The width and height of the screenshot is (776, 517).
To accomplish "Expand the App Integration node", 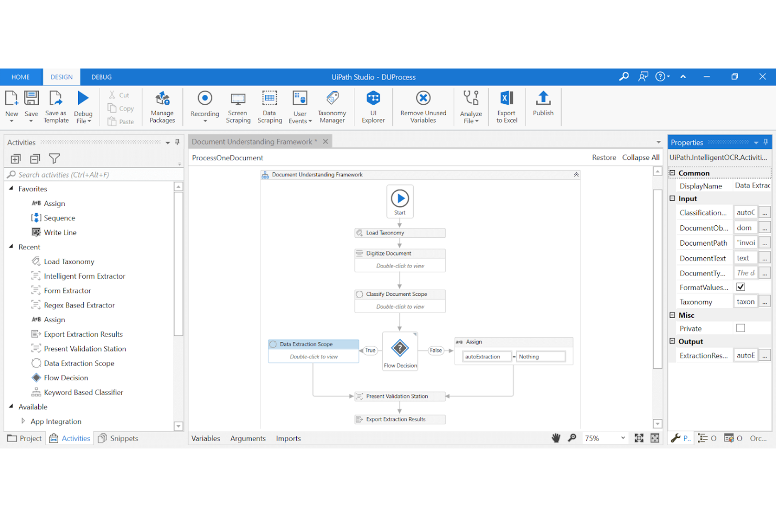I will click(23, 421).
